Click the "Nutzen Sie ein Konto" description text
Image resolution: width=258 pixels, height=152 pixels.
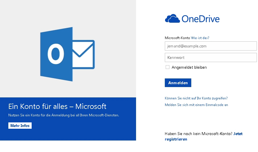[64, 115]
